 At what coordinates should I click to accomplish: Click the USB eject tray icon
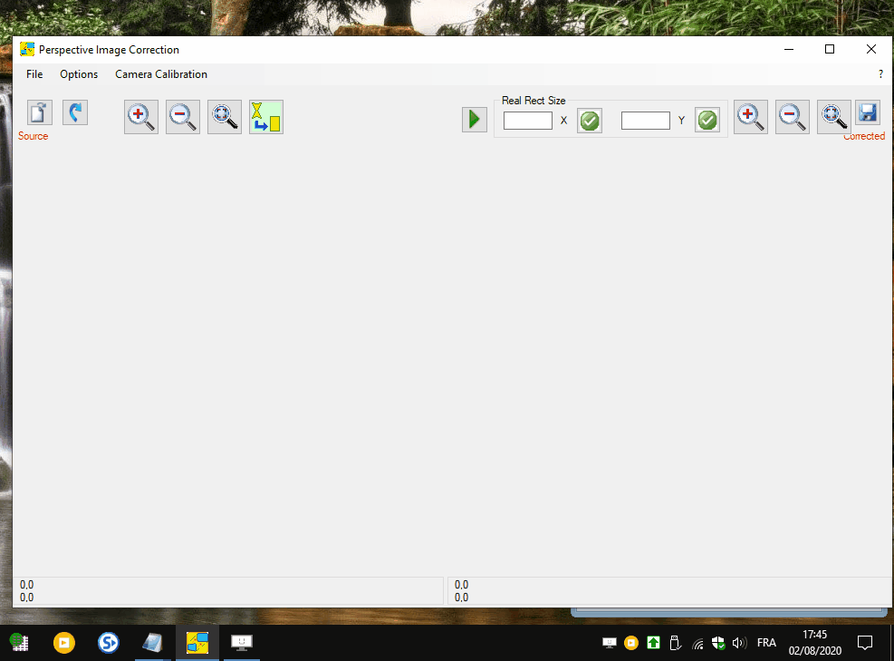[x=675, y=643]
